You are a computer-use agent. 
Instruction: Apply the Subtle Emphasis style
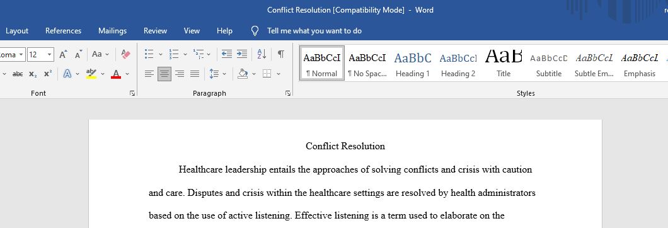[x=594, y=63]
